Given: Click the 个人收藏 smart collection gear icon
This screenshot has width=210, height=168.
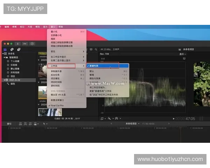Looking at the screenshot, I should (8, 61).
